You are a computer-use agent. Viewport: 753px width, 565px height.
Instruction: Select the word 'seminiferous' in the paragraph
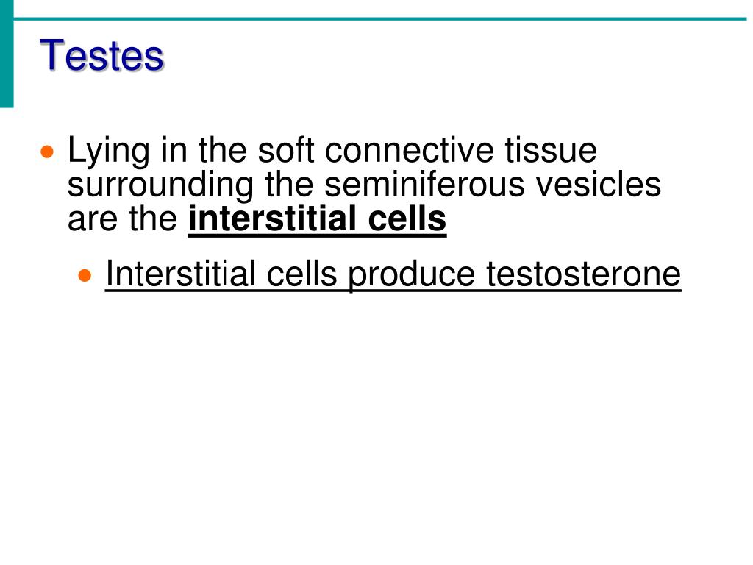click(424, 185)
